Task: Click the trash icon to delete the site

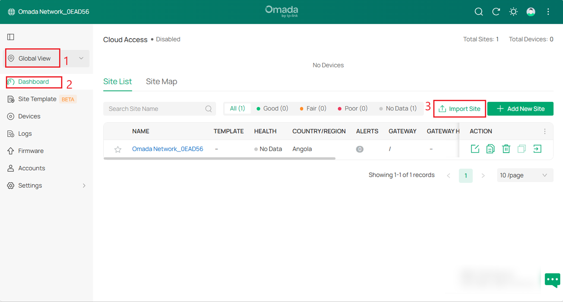Action: (x=506, y=149)
